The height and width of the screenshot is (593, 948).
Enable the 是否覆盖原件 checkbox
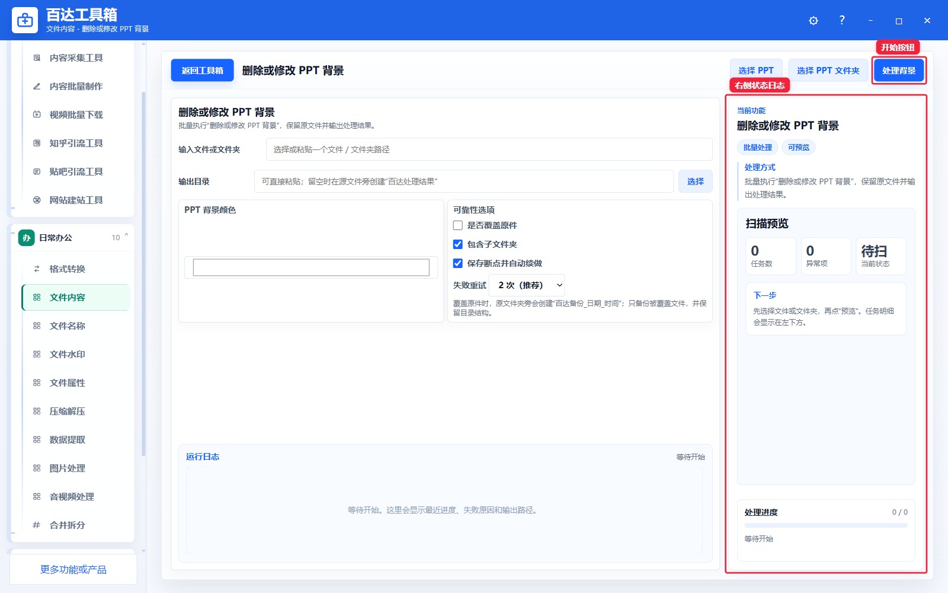pos(458,225)
